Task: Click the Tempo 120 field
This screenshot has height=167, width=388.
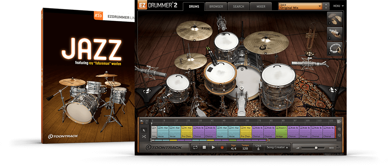Action: [x=245, y=147]
